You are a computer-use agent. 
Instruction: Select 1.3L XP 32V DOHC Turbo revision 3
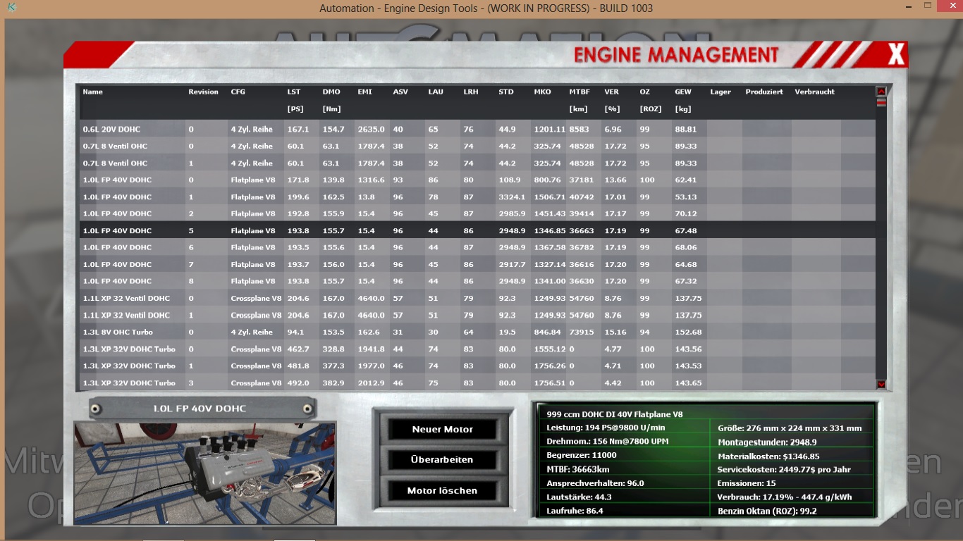pos(477,383)
